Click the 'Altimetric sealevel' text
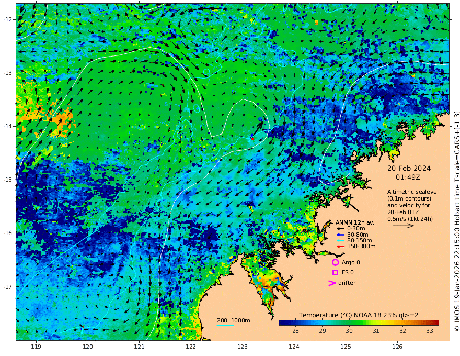Image resolution: width=460 pixels, height=356 pixels. 413,192
